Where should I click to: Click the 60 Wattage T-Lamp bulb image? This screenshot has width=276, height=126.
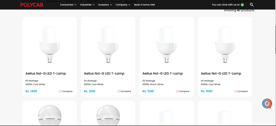[50, 45]
